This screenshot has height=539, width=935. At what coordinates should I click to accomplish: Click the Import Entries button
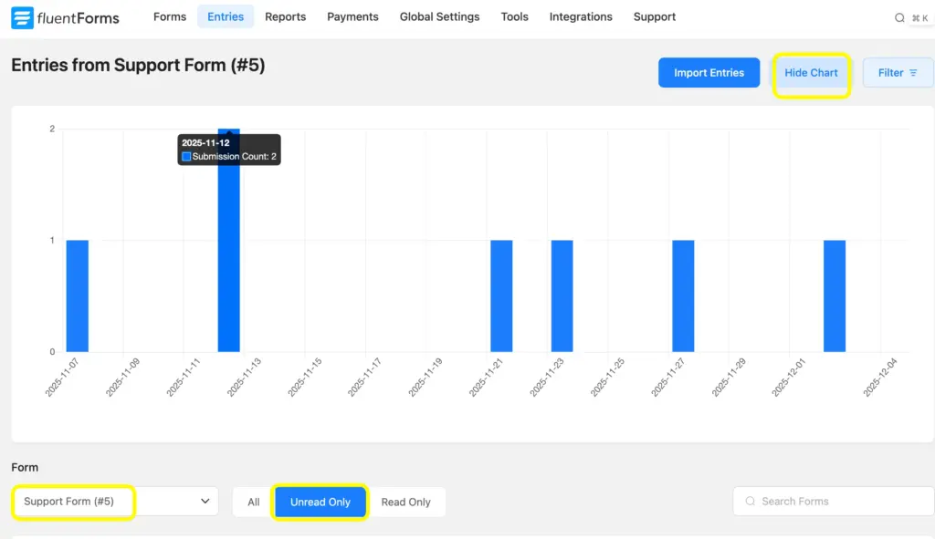[709, 72]
